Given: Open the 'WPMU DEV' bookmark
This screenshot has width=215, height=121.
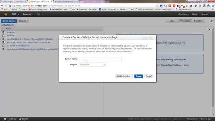Looking at the screenshot, I should [x=117, y=9].
